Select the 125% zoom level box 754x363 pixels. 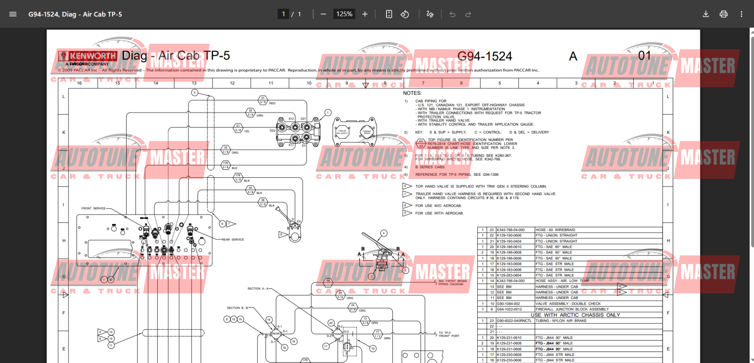click(x=344, y=14)
